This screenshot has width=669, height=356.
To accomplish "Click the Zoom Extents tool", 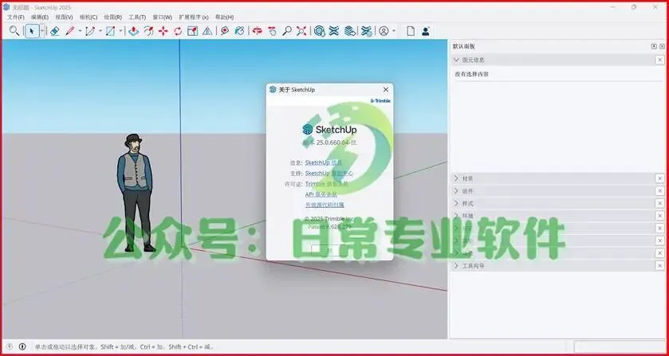I will point(301,31).
